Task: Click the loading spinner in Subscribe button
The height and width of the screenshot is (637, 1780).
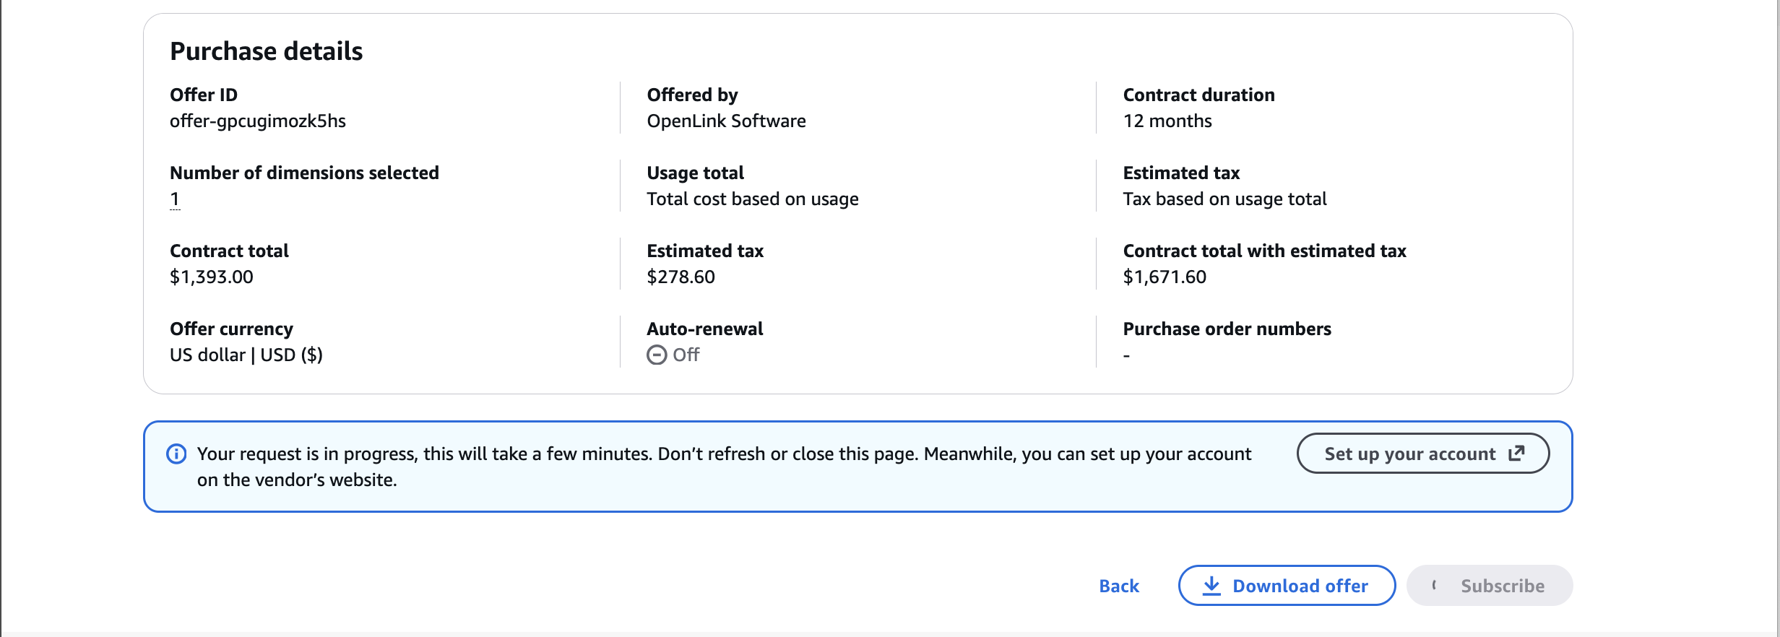Action: coord(1434,585)
